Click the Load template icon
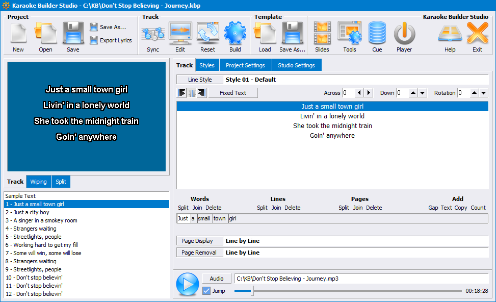The width and height of the screenshot is (496, 302). pyautogui.click(x=265, y=35)
